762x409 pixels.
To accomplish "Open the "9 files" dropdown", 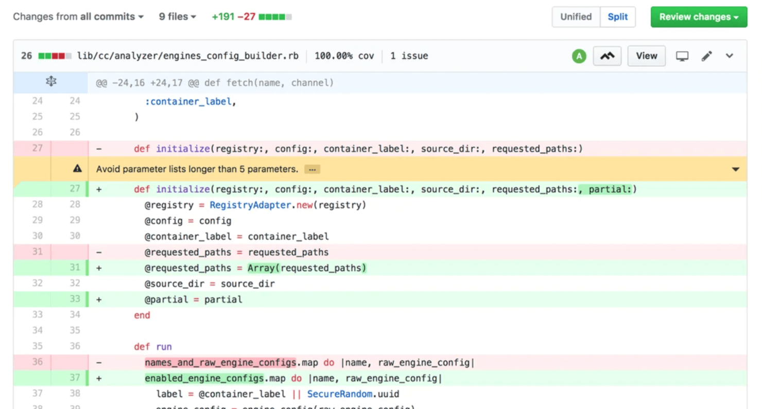I will [177, 16].
